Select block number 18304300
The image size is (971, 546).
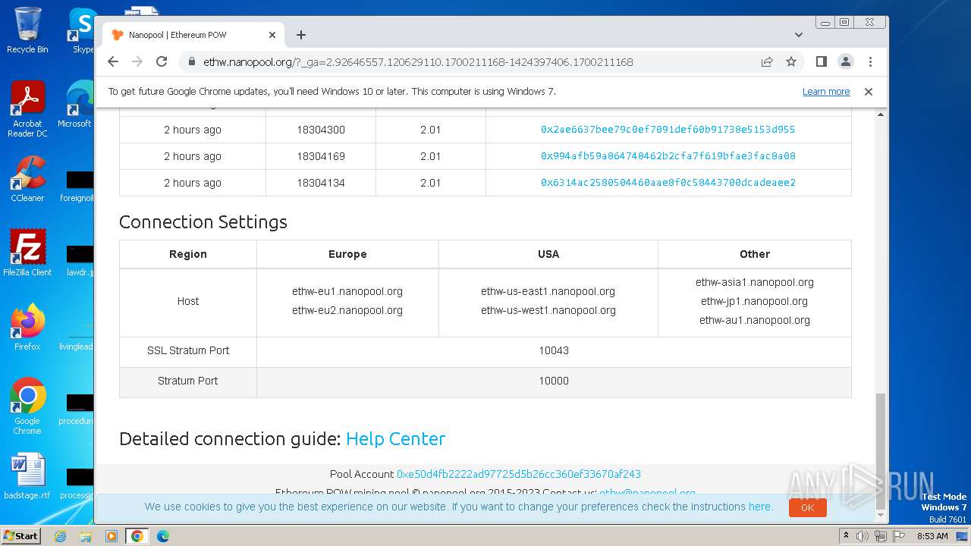pyautogui.click(x=321, y=130)
